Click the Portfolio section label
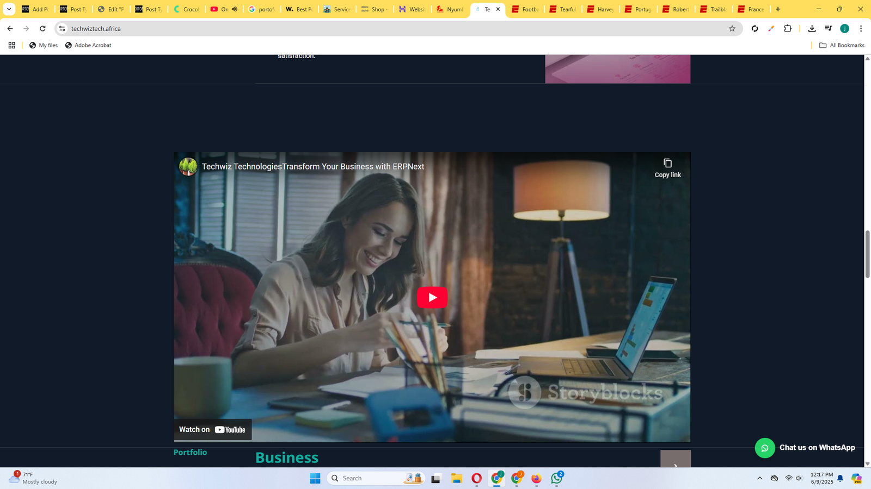The height and width of the screenshot is (489, 871). pyautogui.click(x=190, y=452)
